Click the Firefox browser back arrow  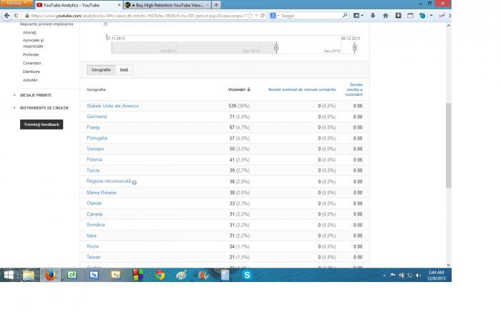pyautogui.click(x=6, y=15)
